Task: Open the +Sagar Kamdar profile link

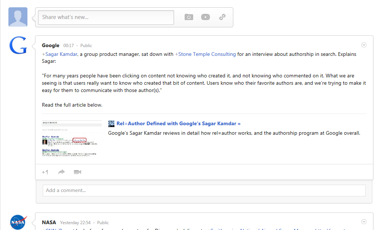Action: coord(60,54)
